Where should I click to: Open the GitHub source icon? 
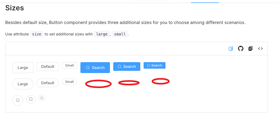click(241, 49)
